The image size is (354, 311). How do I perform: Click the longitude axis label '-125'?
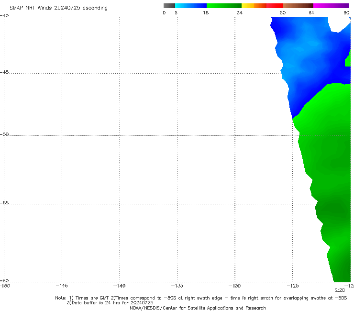tap(293, 286)
